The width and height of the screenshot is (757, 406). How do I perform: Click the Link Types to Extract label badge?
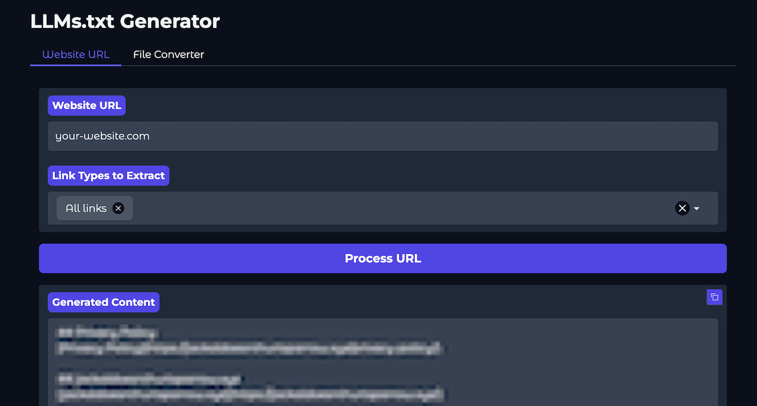108,176
